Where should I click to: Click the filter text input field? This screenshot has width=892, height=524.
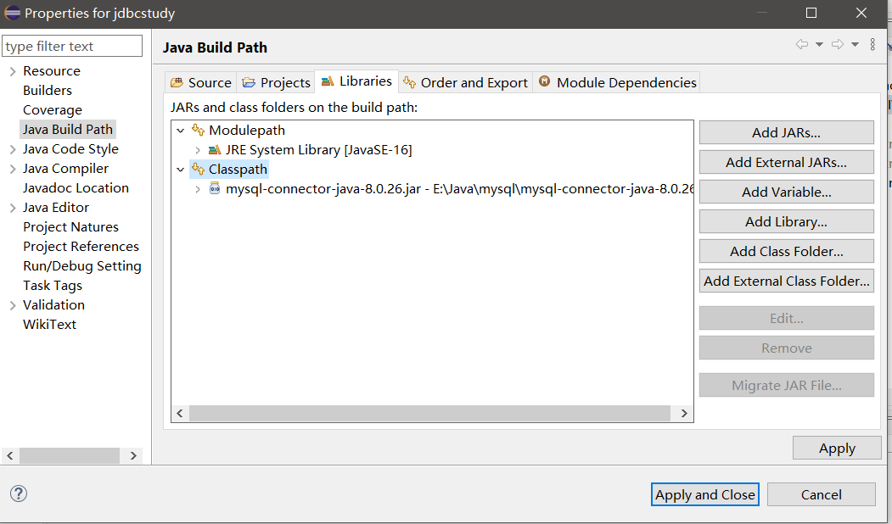click(72, 46)
